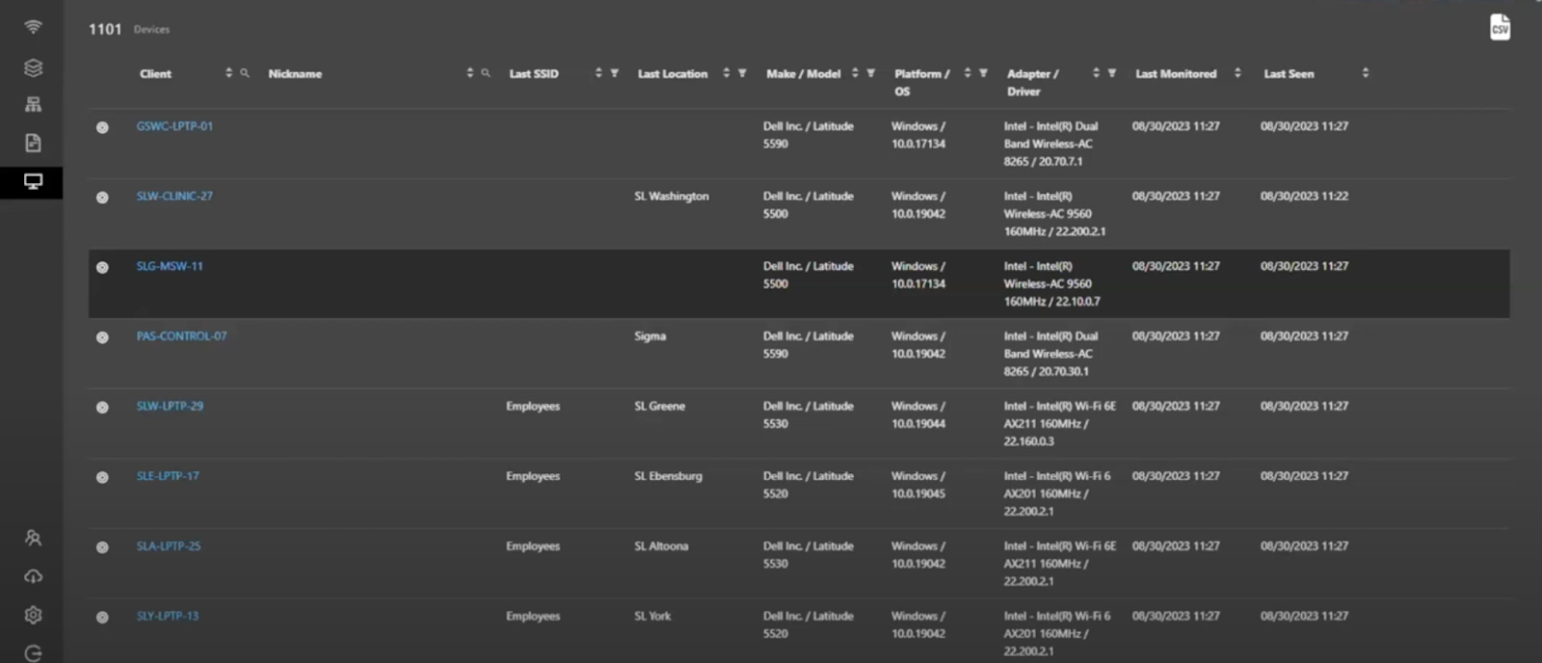Toggle the status circle for PAS-CONTROL-07

[102, 337]
